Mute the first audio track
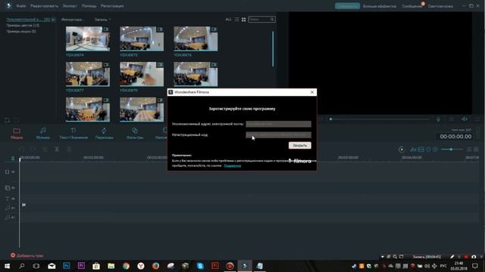The width and height of the screenshot is (485, 272). [x=14, y=209]
